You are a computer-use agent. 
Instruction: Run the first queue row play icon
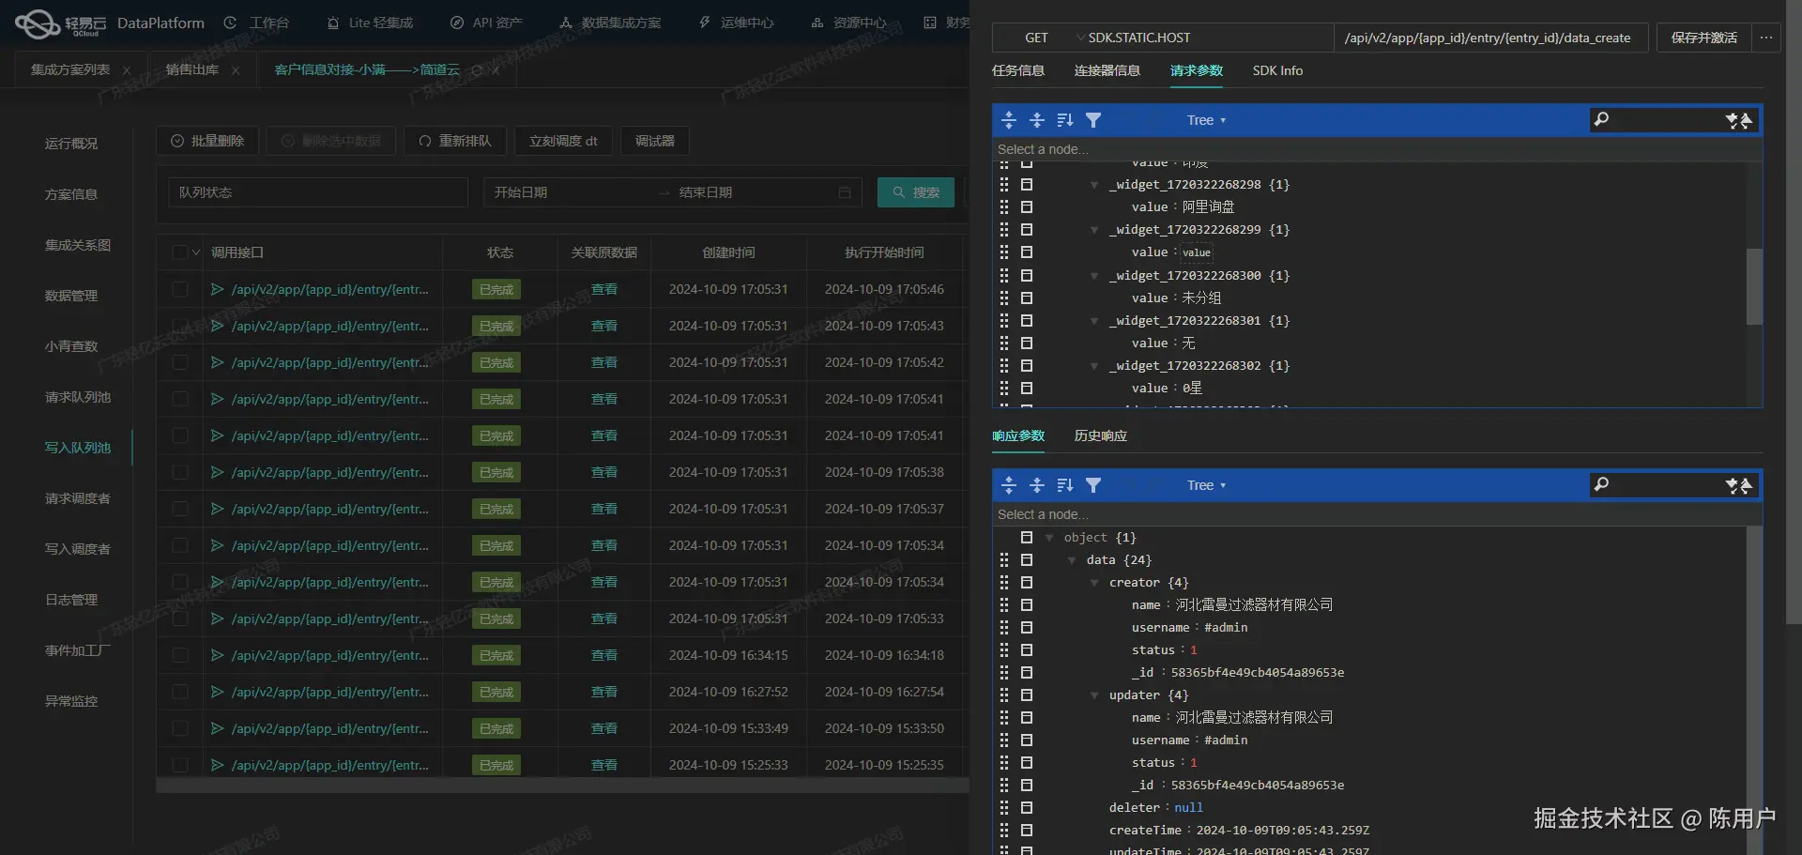click(x=217, y=289)
